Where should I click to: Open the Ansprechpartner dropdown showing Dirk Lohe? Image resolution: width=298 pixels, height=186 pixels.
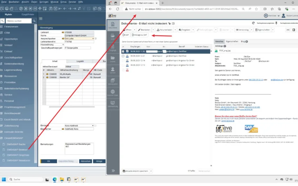tap(93, 39)
